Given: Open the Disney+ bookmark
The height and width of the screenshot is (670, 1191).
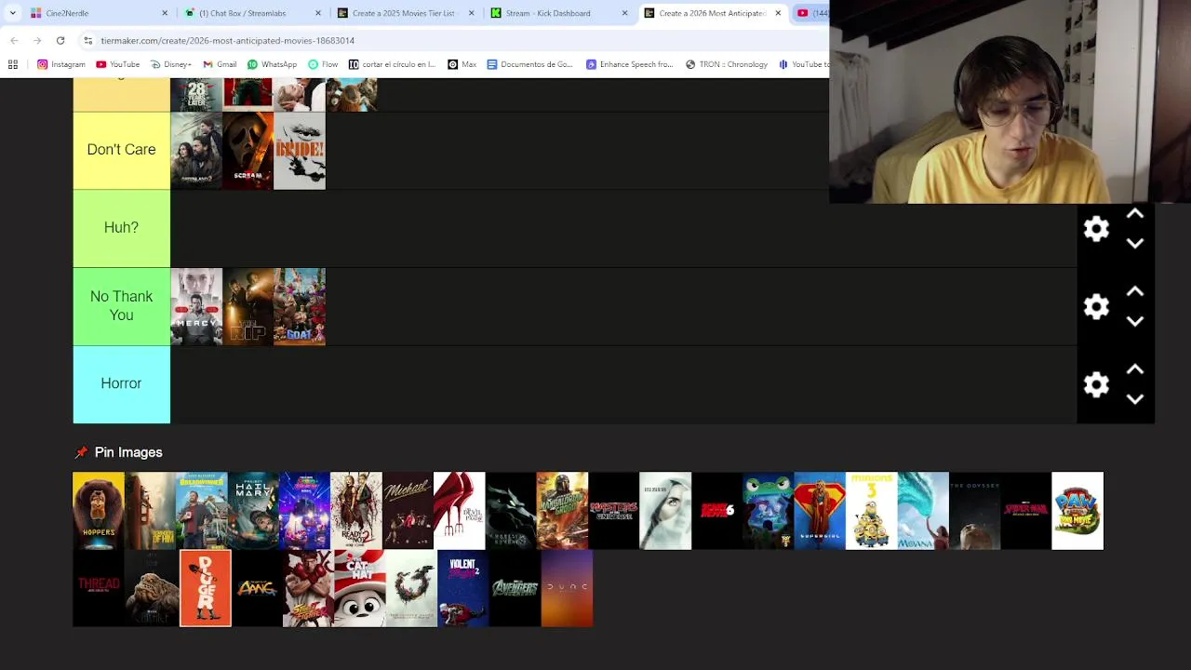Looking at the screenshot, I should tap(170, 64).
